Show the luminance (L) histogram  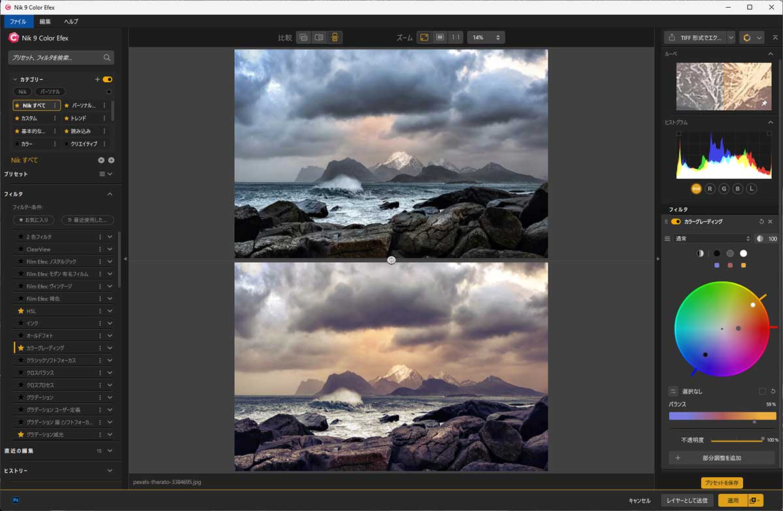point(752,188)
